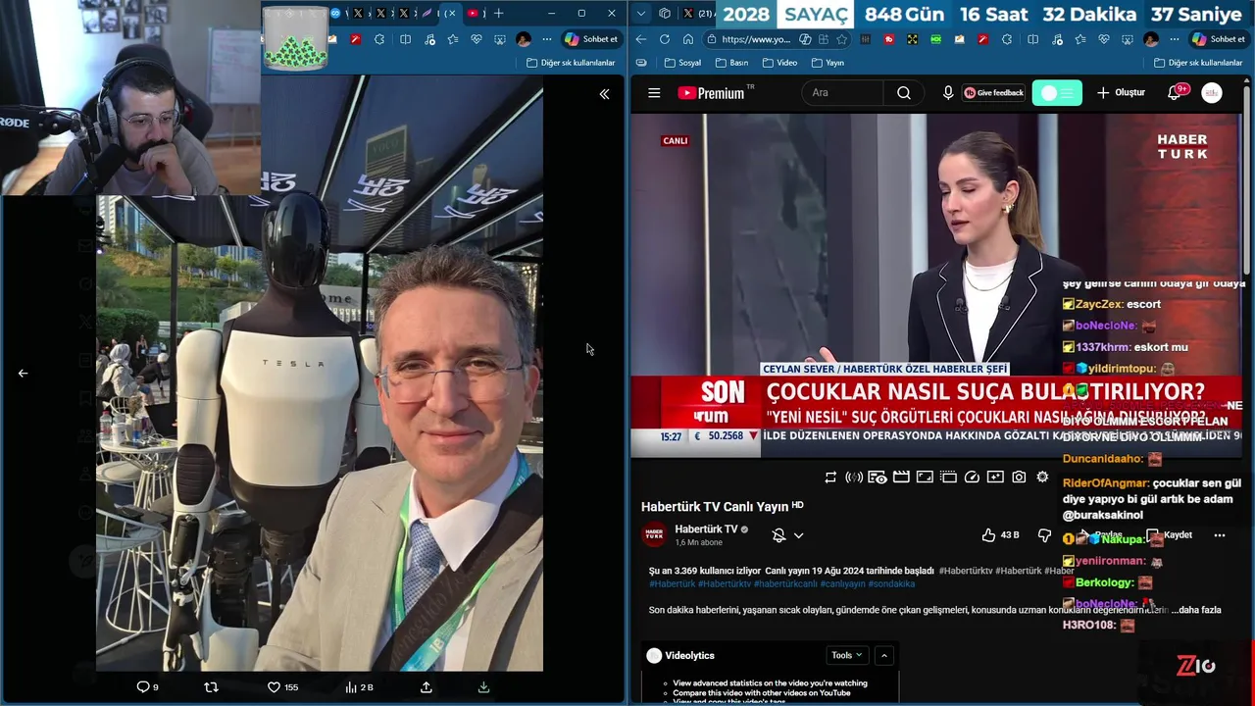Image resolution: width=1255 pixels, height=706 pixels.
Task: Open the X tab labeled (21) in right browser
Action: [698, 13]
